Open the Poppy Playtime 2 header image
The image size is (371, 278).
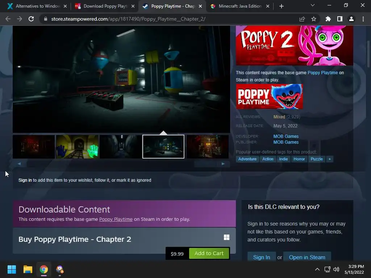pyautogui.click(x=294, y=45)
